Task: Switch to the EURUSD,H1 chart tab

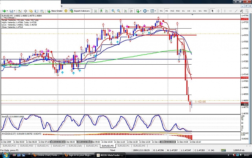Action: pos(43,146)
